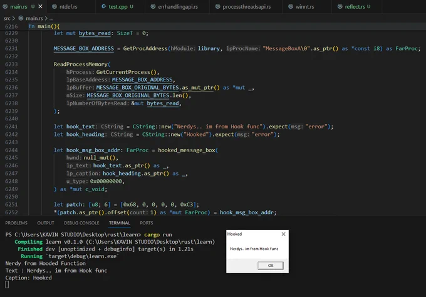426x297 pixels.
Task: Click 'hook_text' variable on line 6241
Action: coord(80,127)
